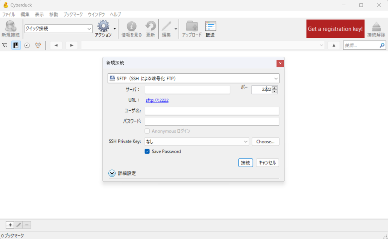
Task: Show the Bonjour view icon
Action: click(38, 45)
